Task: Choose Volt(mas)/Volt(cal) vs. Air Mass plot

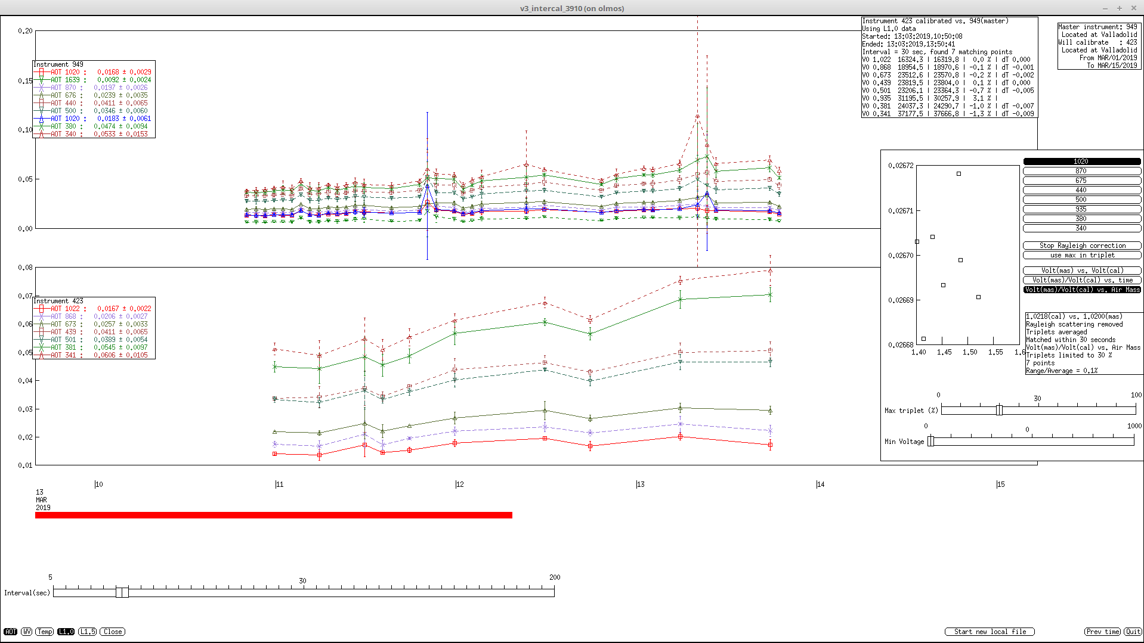Action: pyautogui.click(x=1082, y=290)
